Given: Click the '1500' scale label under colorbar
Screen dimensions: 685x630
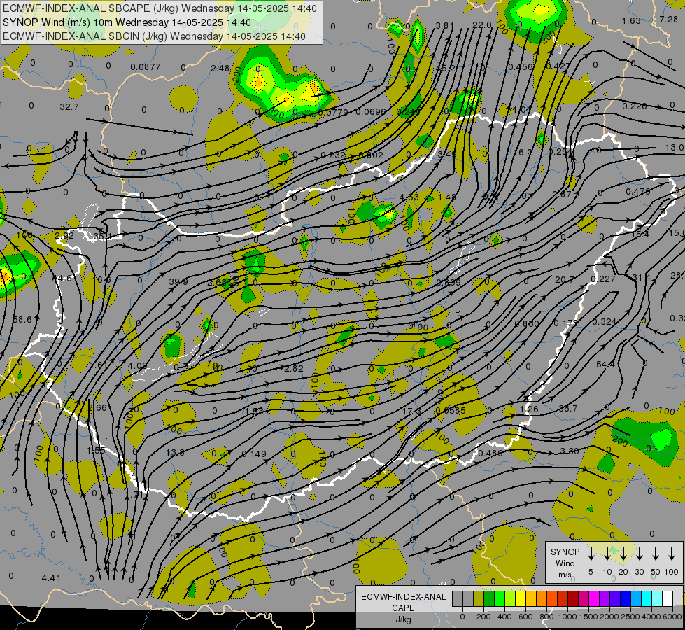Looking at the screenshot, I should (588, 617).
